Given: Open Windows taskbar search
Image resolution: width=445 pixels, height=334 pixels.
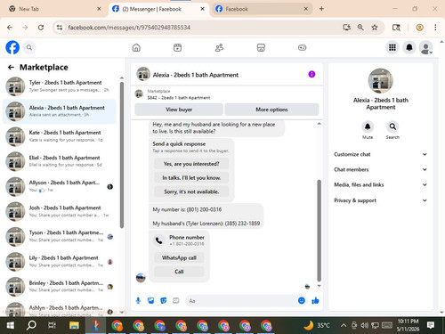Looking at the screenshot, I should pos(31,325).
